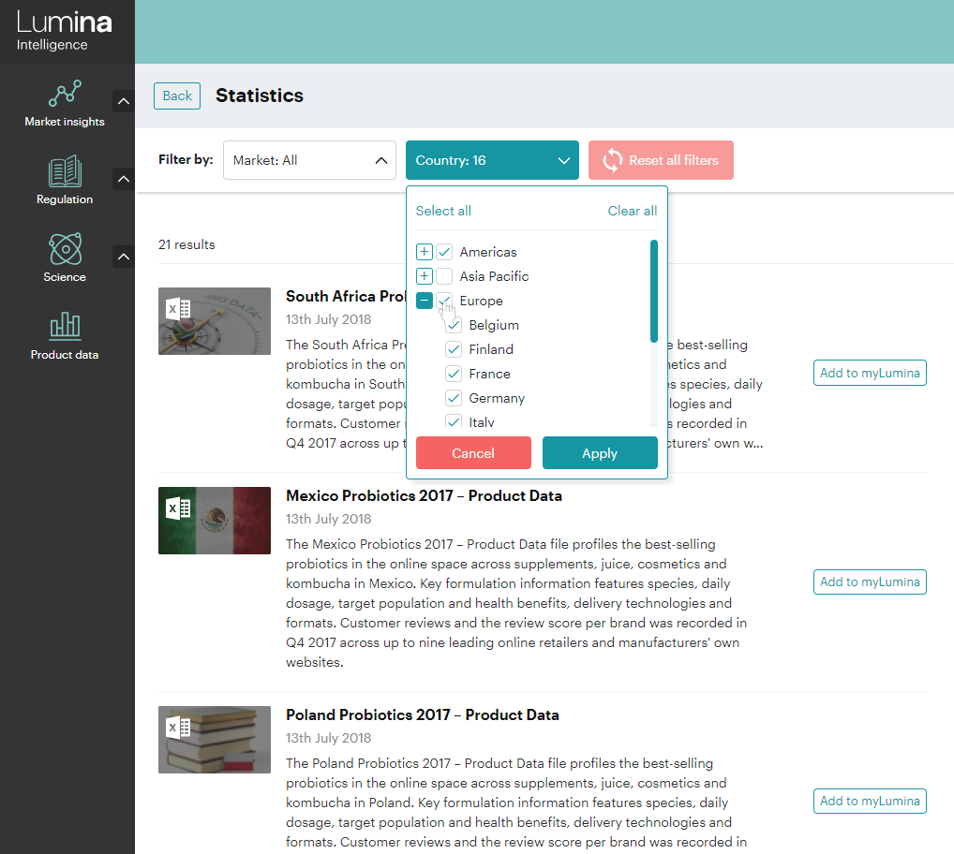The height and width of the screenshot is (854, 954).
Task: Add Mexico report to myLumina
Action: click(x=870, y=582)
